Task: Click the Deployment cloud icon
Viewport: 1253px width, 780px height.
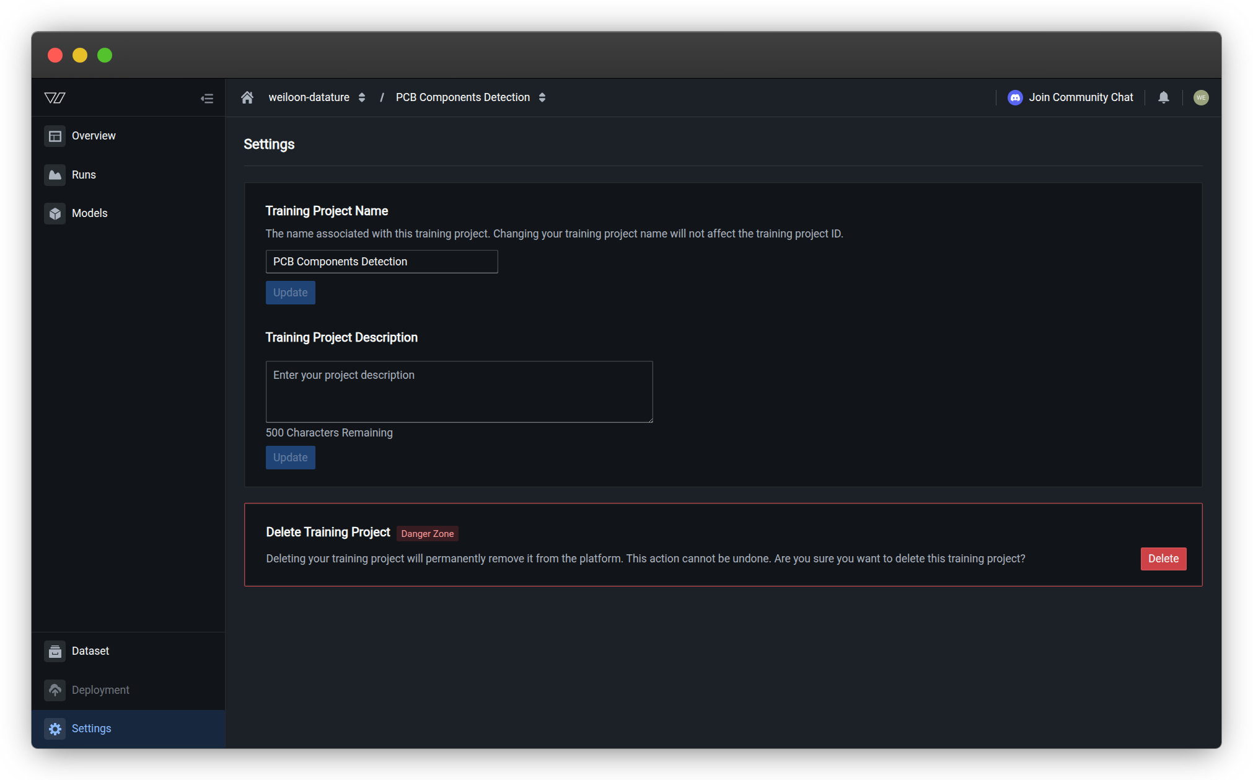Action: [55, 690]
